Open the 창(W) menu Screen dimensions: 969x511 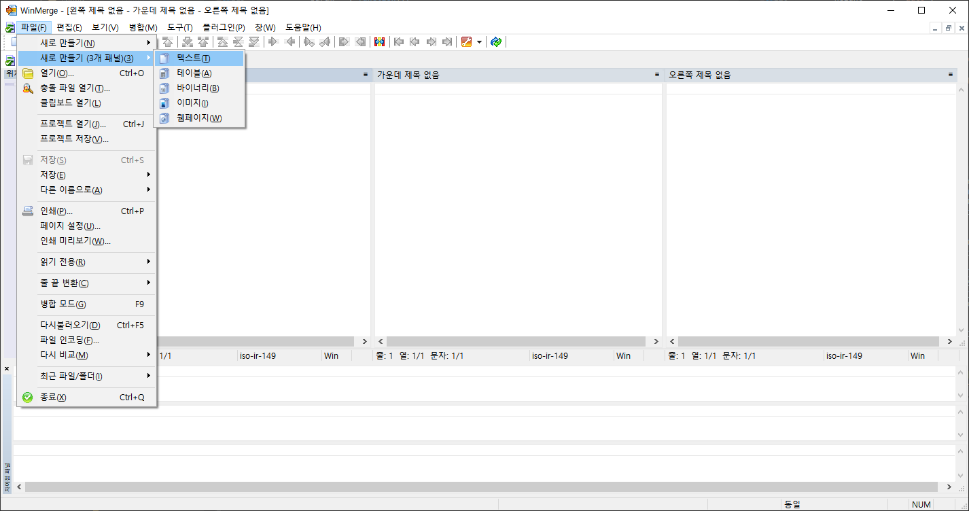click(266, 28)
